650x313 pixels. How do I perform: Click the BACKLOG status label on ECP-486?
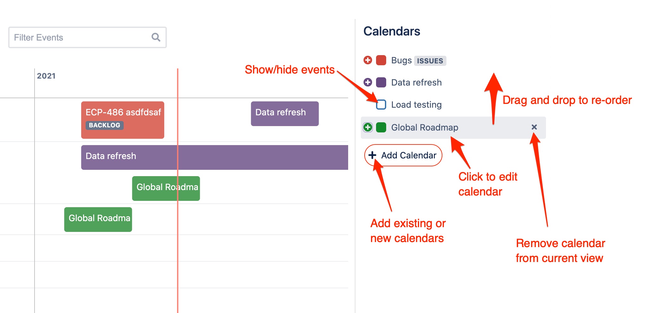[x=104, y=125]
